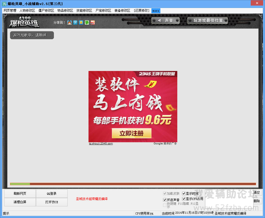
Task: Click the 4399 爆枪英雄 game logo
Action: tap(24, 22)
